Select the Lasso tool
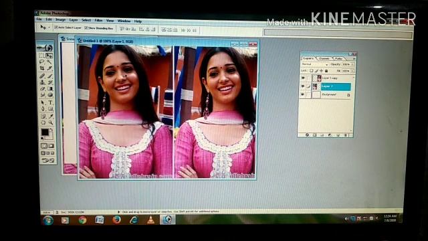The width and height of the screenshot is (428, 241). pos(41,62)
